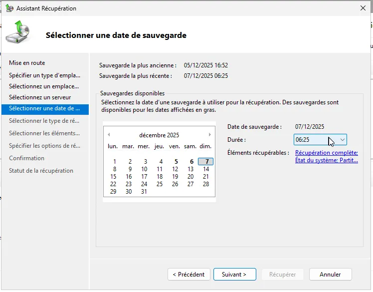Viewport: 373px width, 292px height.
Task: Choose December 25 on the calendar
Action: tap(160, 184)
